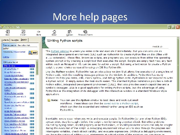Click the Ask button icon
Viewport: 180px width, 135px height.
pyautogui.click(x=33, y=53)
